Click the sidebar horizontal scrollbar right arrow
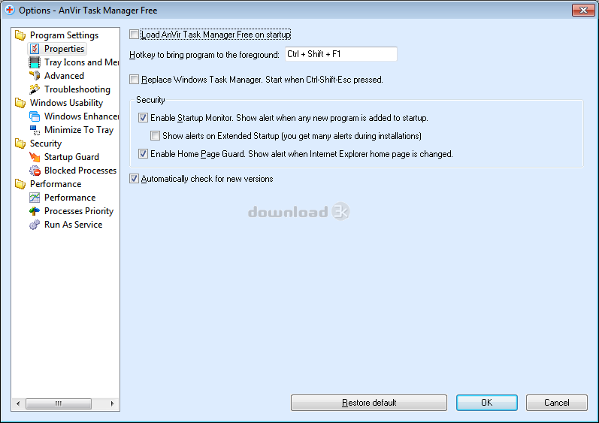The image size is (599, 423). click(113, 403)
